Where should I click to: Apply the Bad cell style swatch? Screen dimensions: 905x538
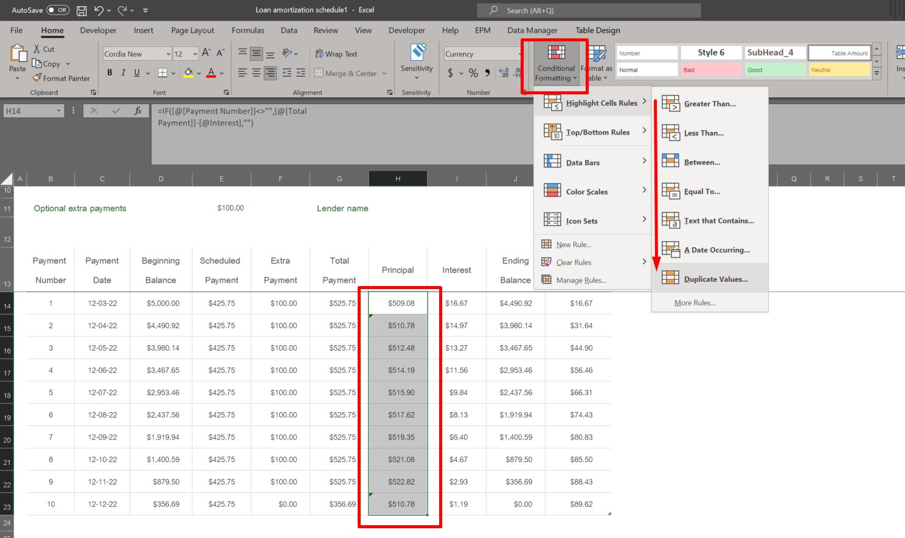[710, 70]
